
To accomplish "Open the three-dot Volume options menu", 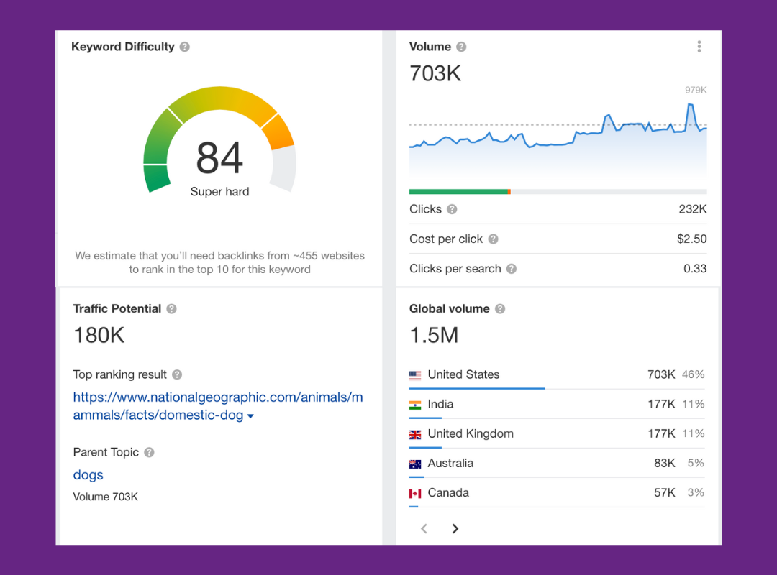I will coord(699,47).
